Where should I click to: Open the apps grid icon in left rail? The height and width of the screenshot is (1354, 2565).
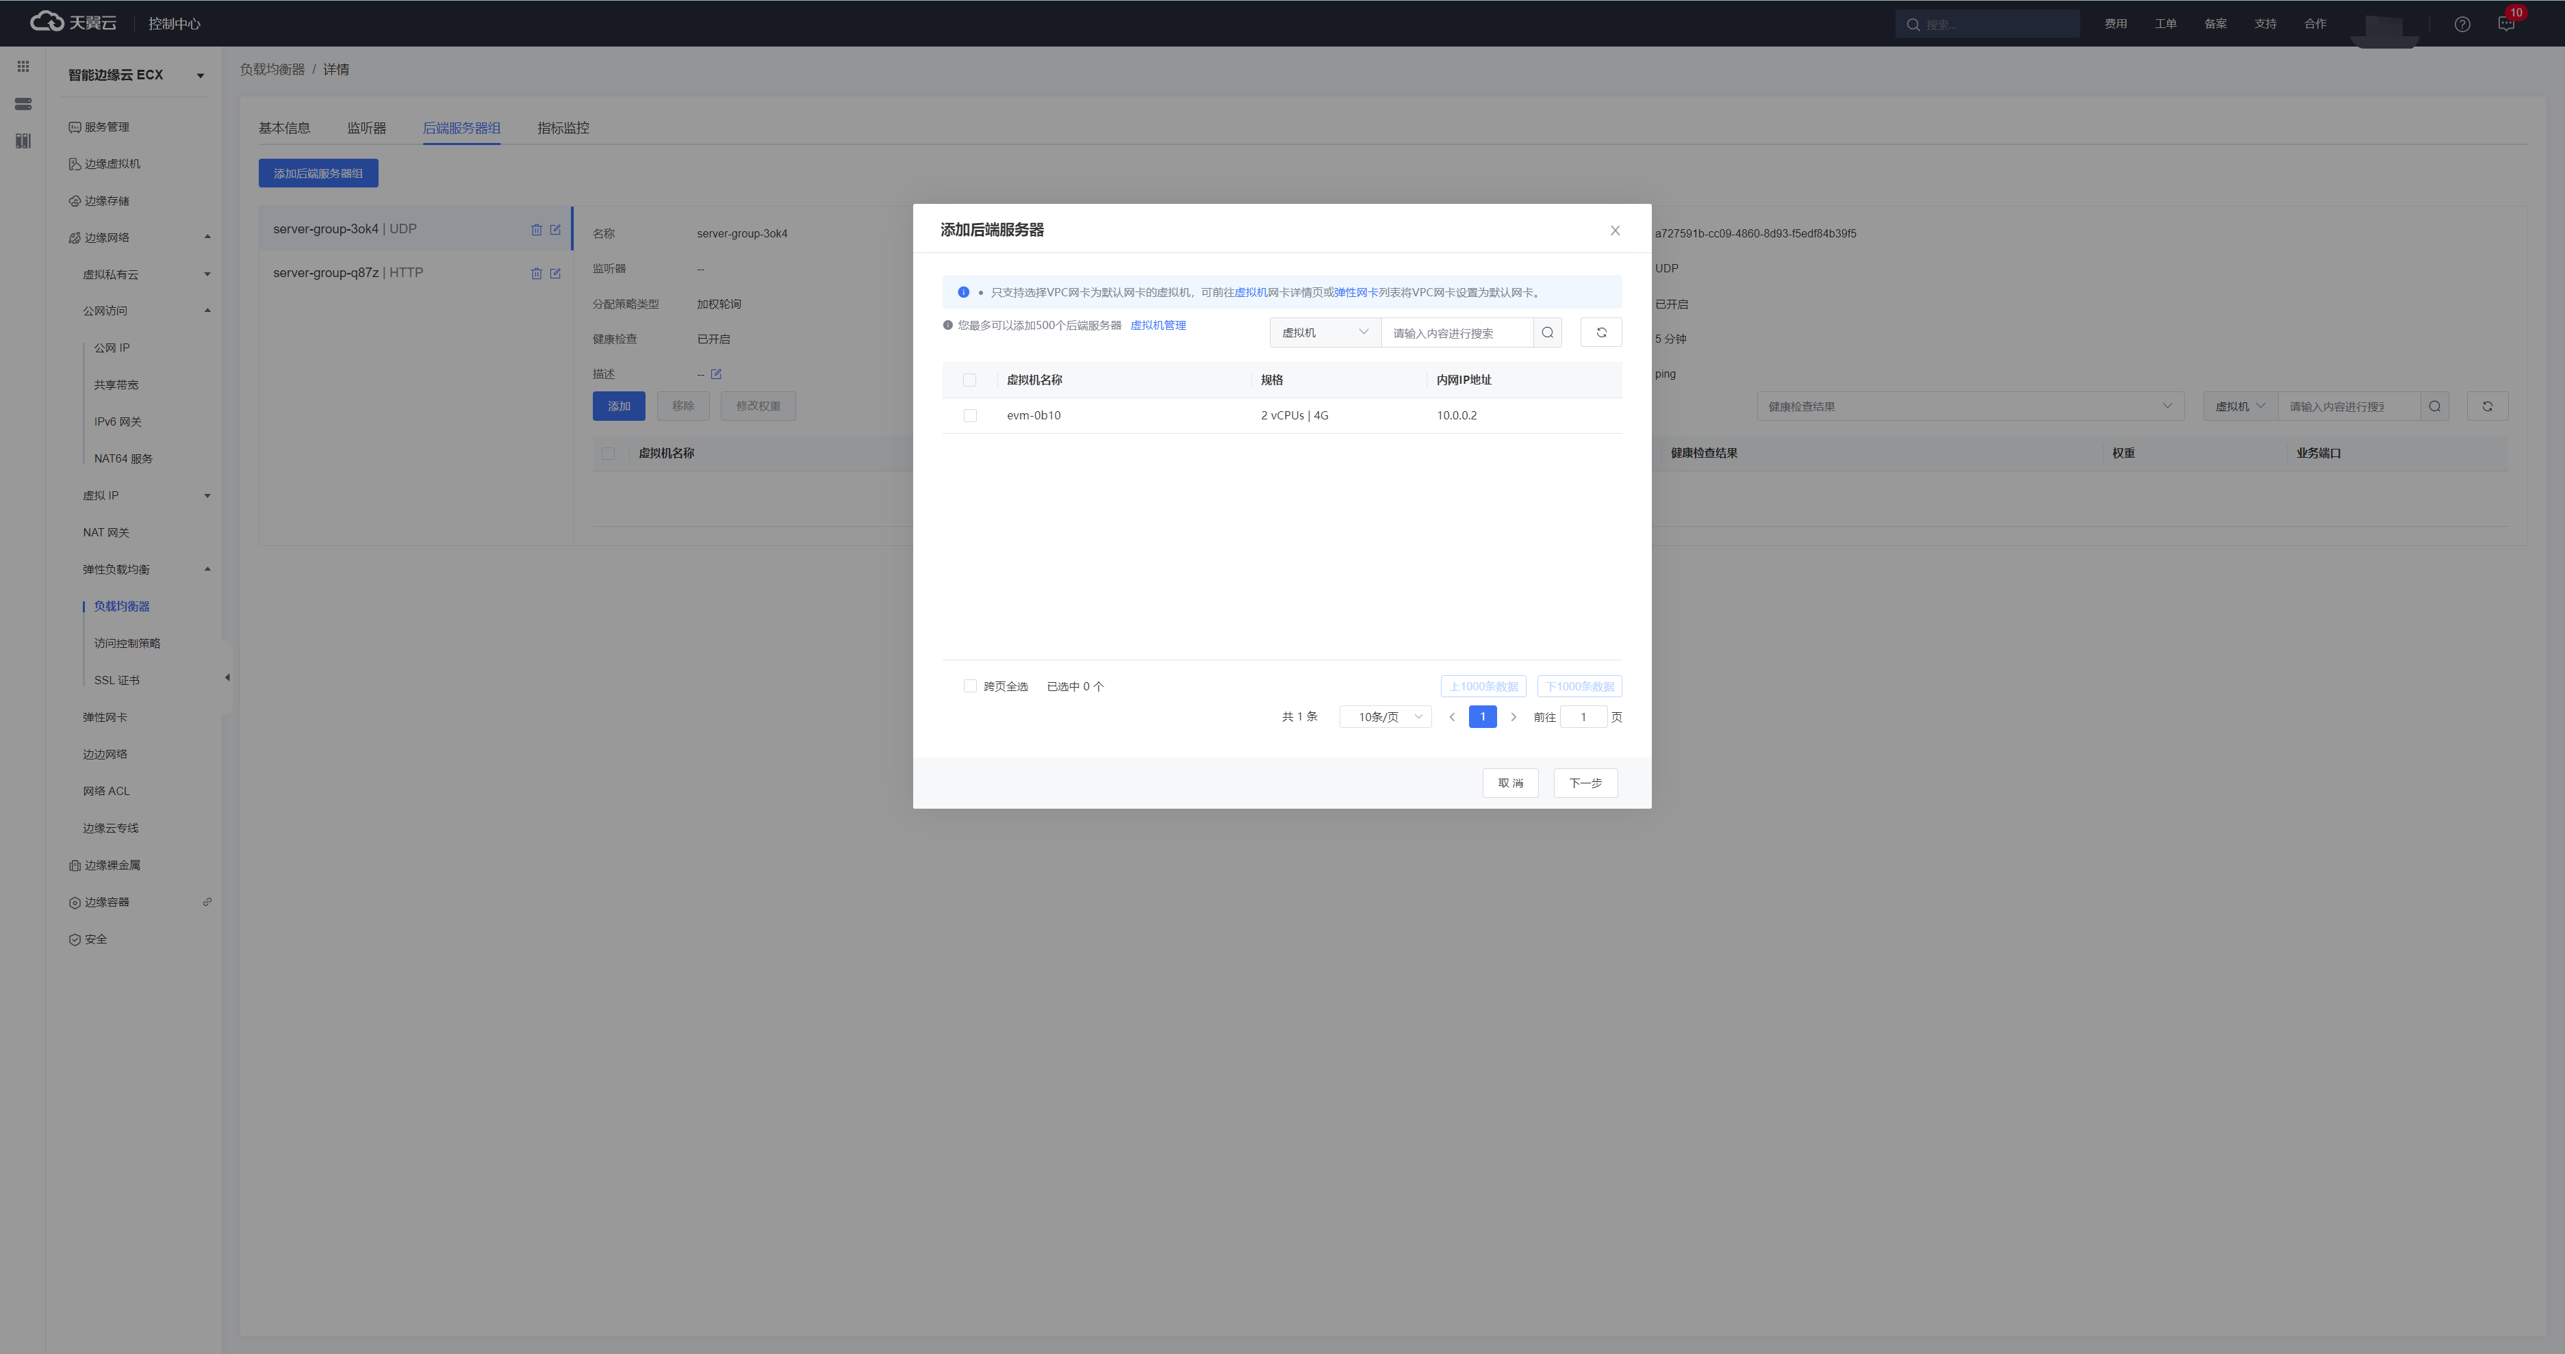(x=23, y=66)
